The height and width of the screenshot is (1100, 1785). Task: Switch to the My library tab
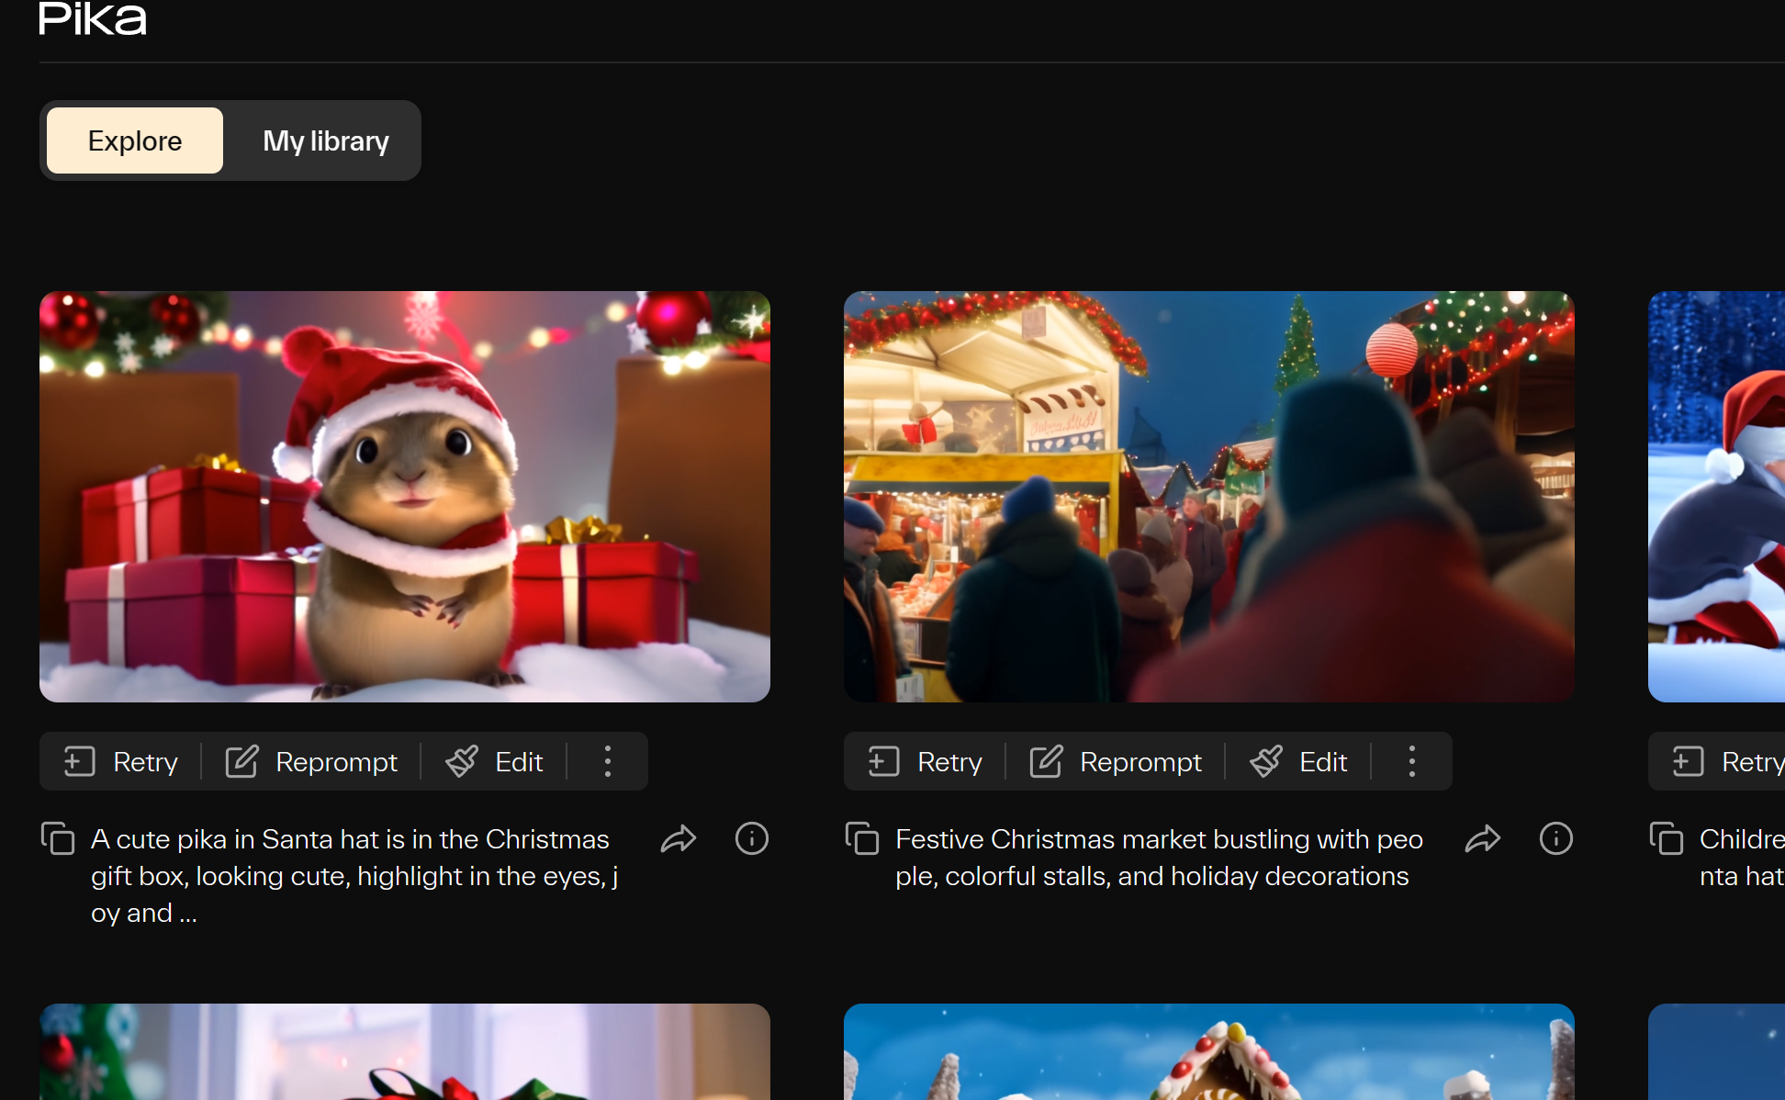point(326,139)
